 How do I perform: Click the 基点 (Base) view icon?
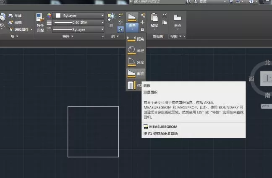[178, 18]
